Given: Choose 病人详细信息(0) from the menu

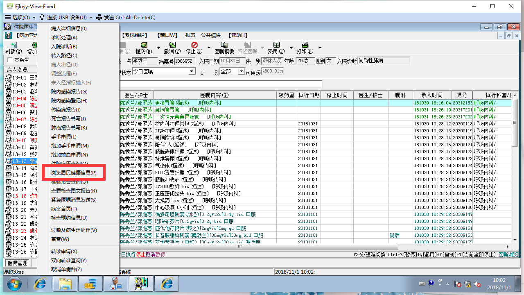Looking at the screenshot, I should (x=78, y=29).
